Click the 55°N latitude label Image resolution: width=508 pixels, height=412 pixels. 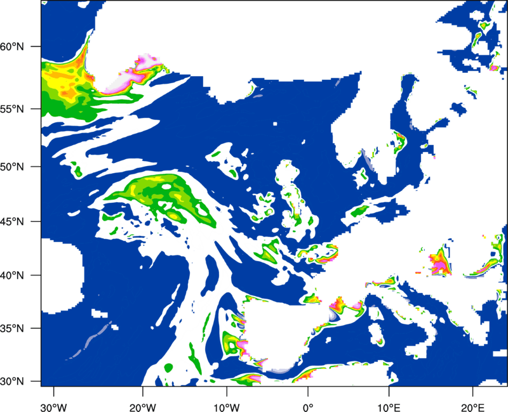coord(12,109)
